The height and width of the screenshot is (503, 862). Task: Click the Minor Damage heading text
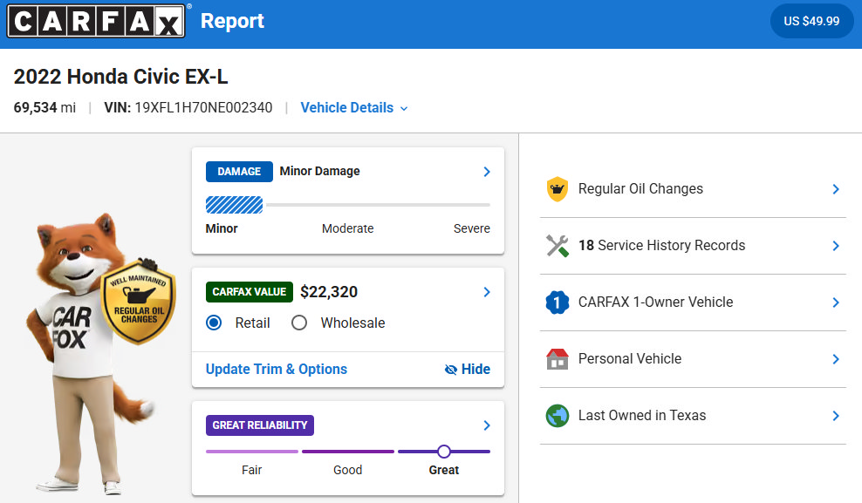click(319, 172)
